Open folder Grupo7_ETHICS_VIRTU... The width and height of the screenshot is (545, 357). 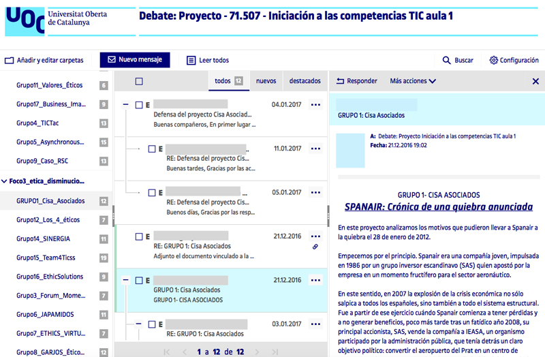point(50,333)
